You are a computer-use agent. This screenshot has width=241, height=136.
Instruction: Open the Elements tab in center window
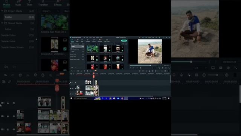coord(100,40)
